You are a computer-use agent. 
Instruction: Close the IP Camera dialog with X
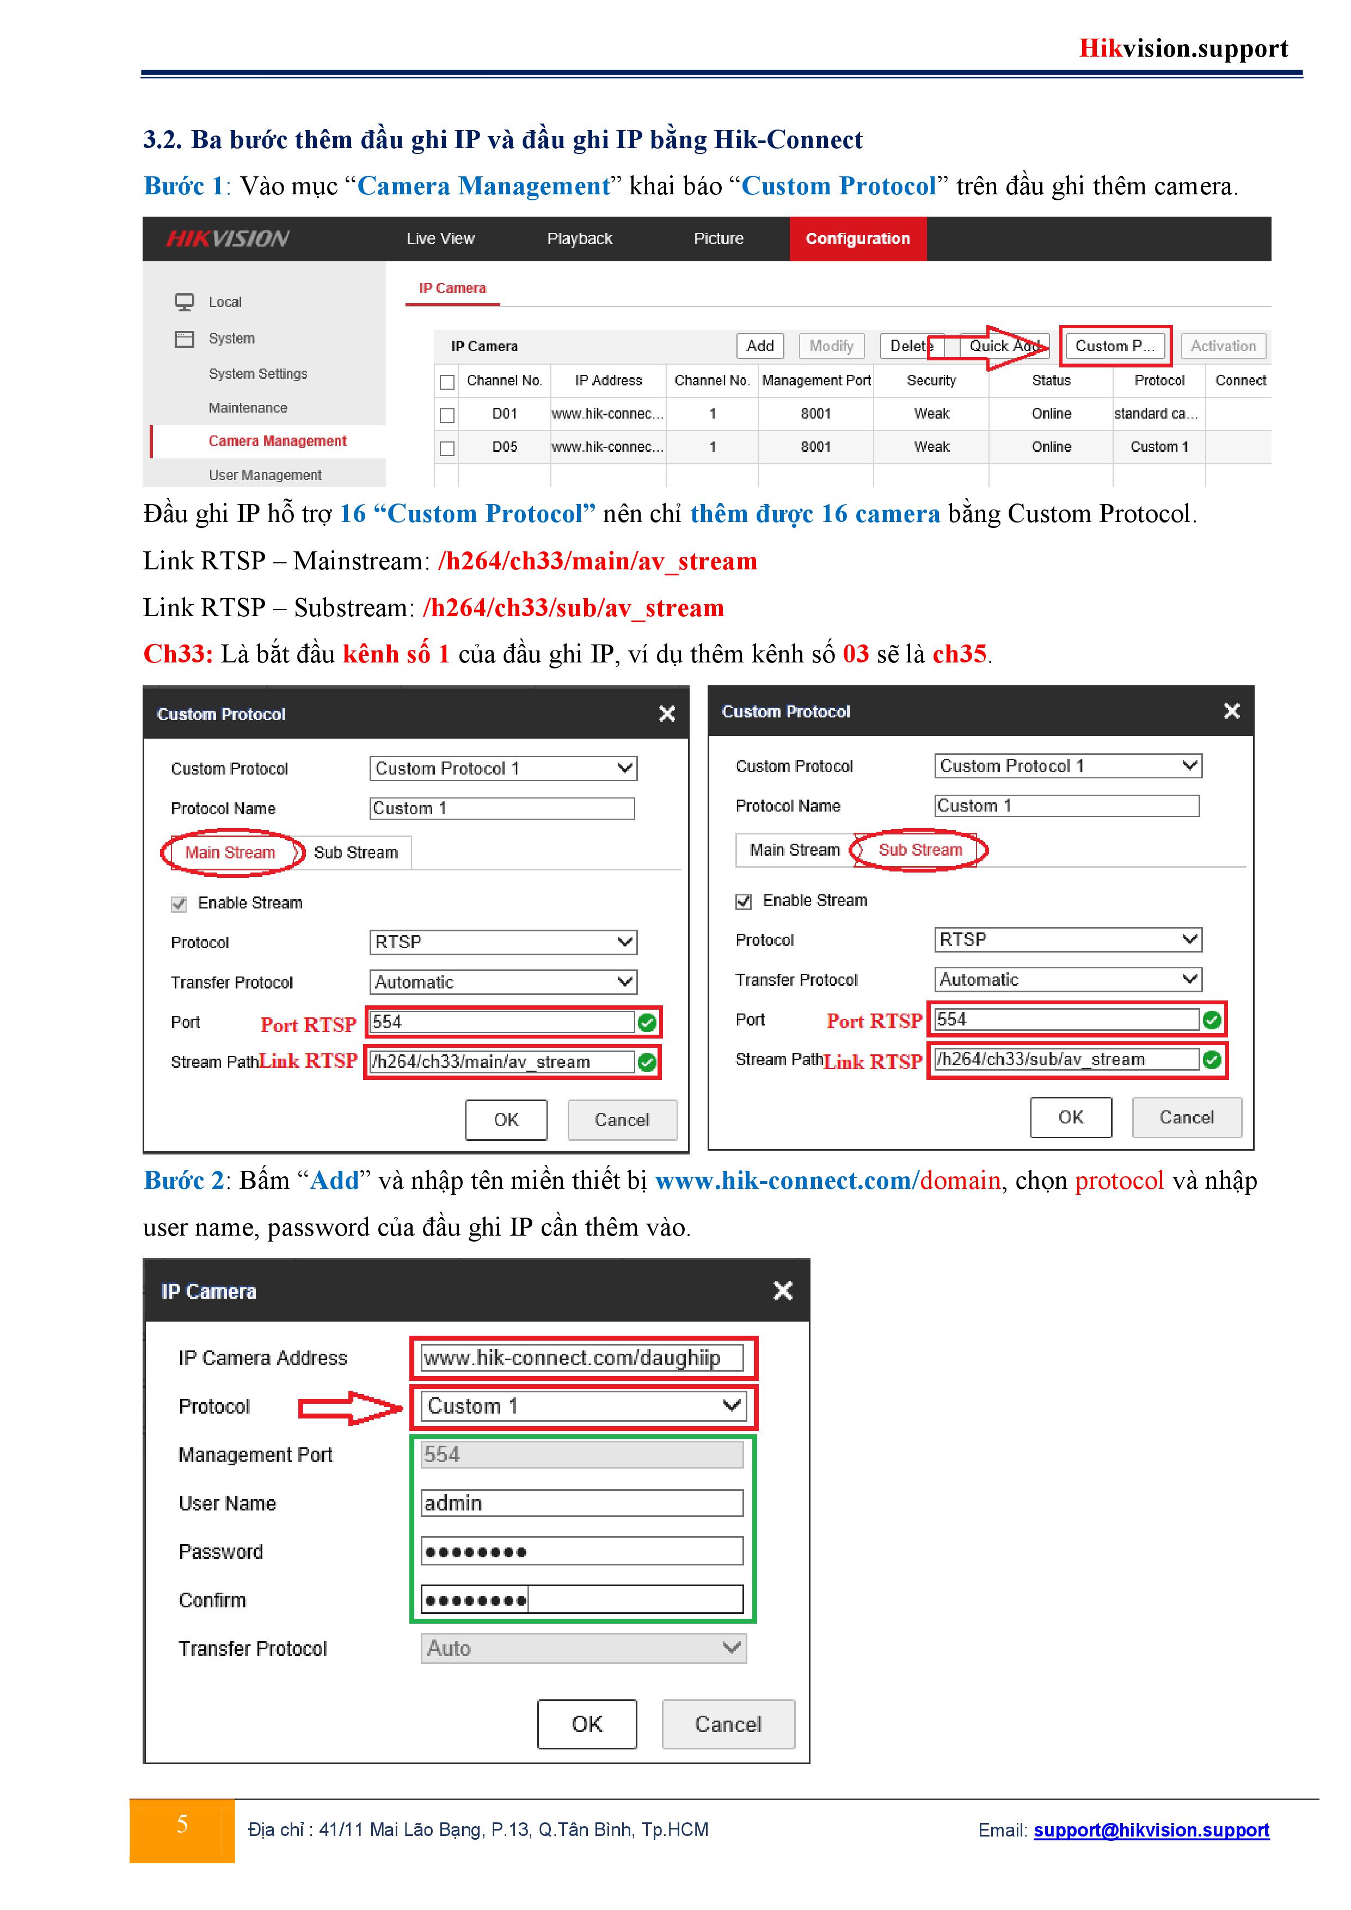[782, 1290]
